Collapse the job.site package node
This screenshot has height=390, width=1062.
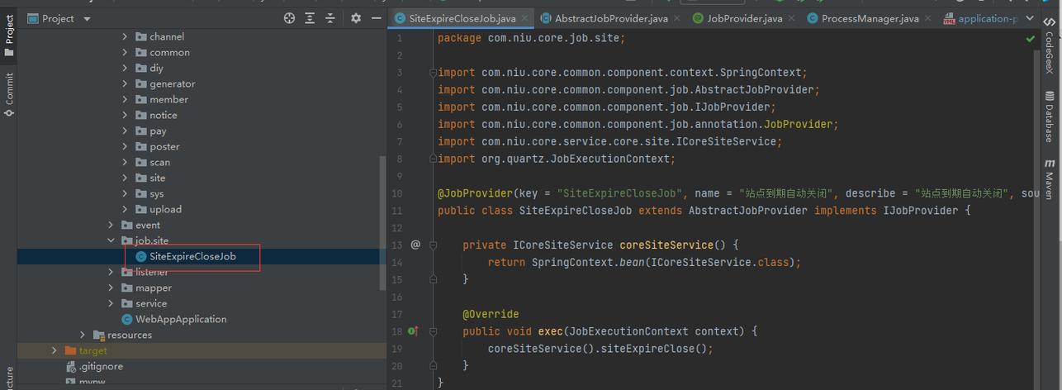click(x=111, y=240)
